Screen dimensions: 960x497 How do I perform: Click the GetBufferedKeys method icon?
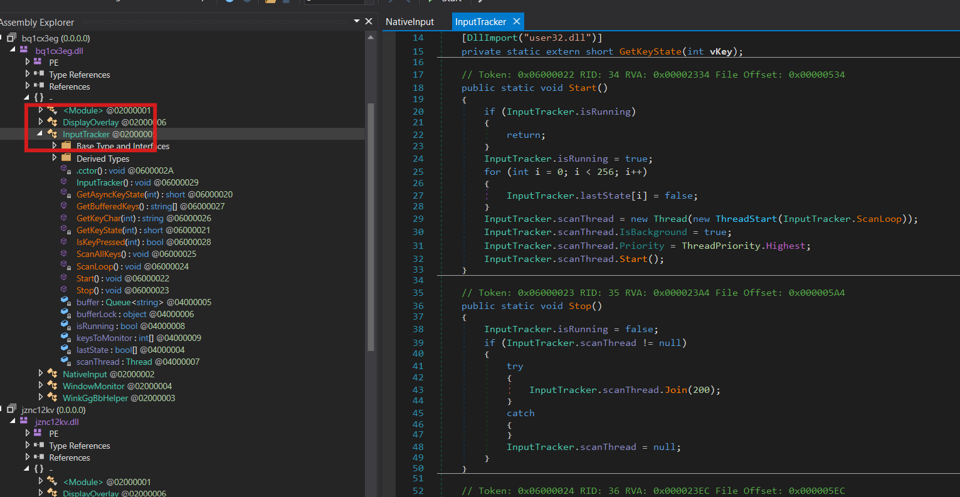(x=65, y=206)
